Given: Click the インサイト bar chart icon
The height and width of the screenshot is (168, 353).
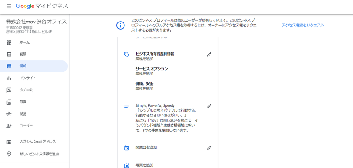Looking at the screenshot, I should coord(9,78).
